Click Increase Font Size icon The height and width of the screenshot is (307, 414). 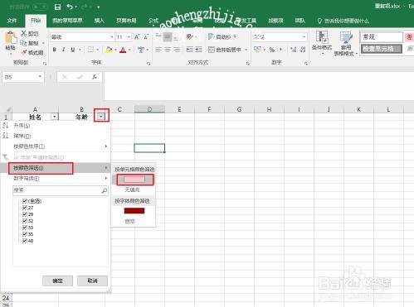[137, 37]
